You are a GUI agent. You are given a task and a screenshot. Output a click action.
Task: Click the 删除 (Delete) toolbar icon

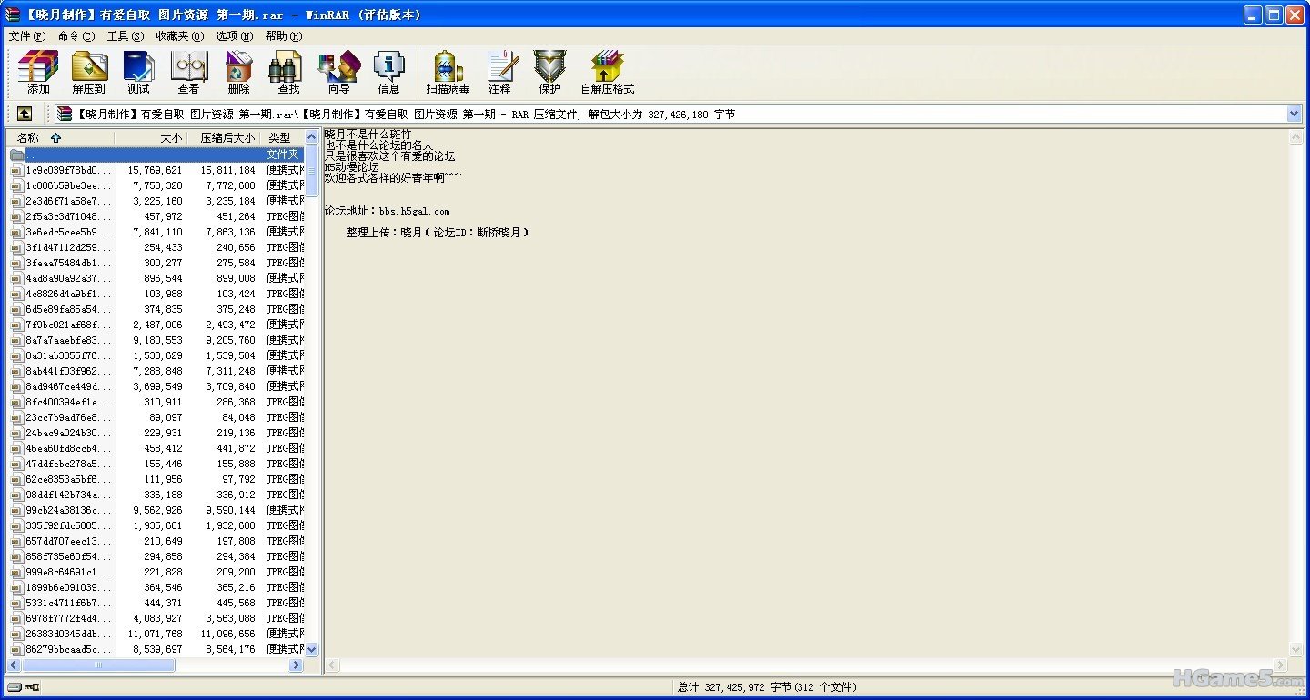click(238, 73)
